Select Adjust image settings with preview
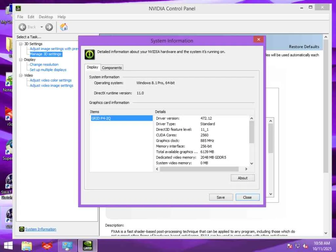The width and height of the screenshot is (336, 252). [54, 49]
